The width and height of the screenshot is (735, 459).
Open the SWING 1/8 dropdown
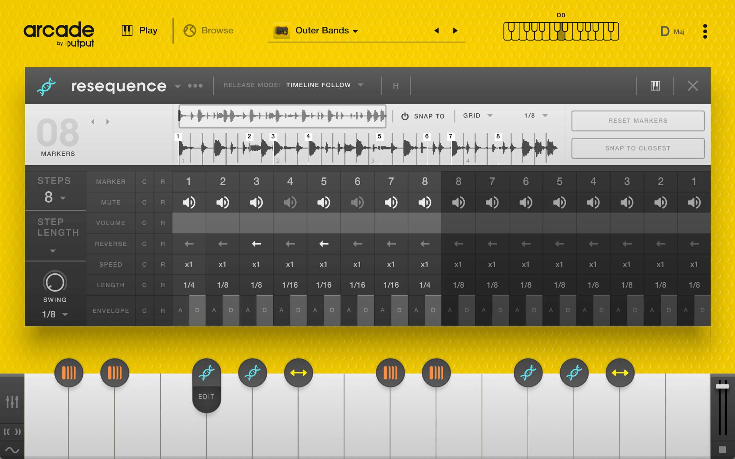point(65,314)
